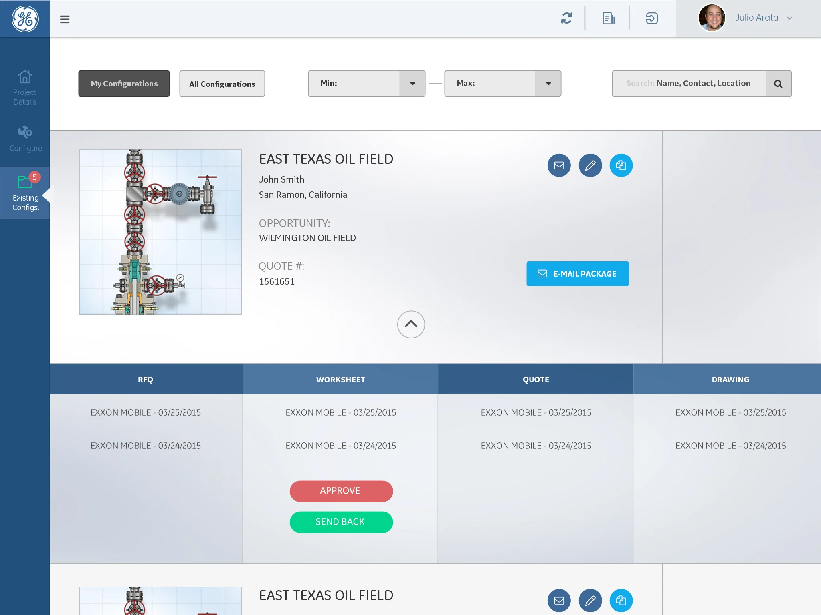Collapse the East Texas Oil Field details
The width and height of the screenshot is (821, 615).
[x=411, y=324]
